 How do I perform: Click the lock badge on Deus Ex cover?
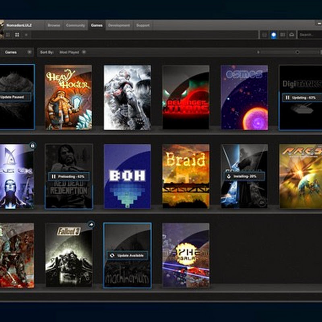click(33, 145)
